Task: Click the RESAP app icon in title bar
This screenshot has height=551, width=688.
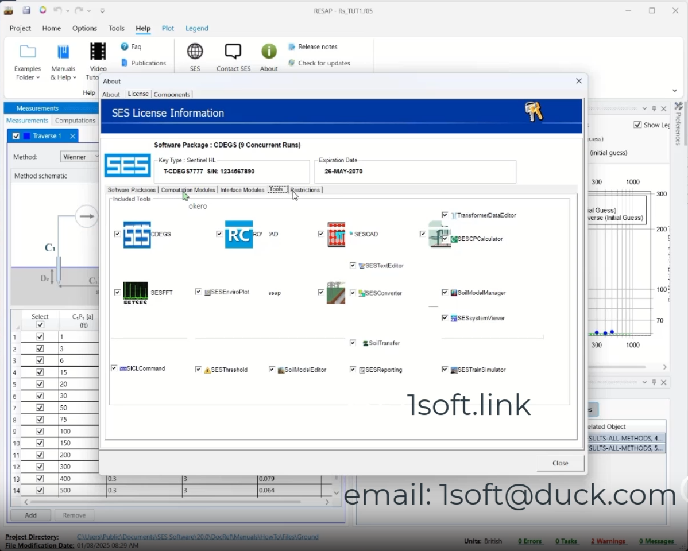Action: pos(9,10)
